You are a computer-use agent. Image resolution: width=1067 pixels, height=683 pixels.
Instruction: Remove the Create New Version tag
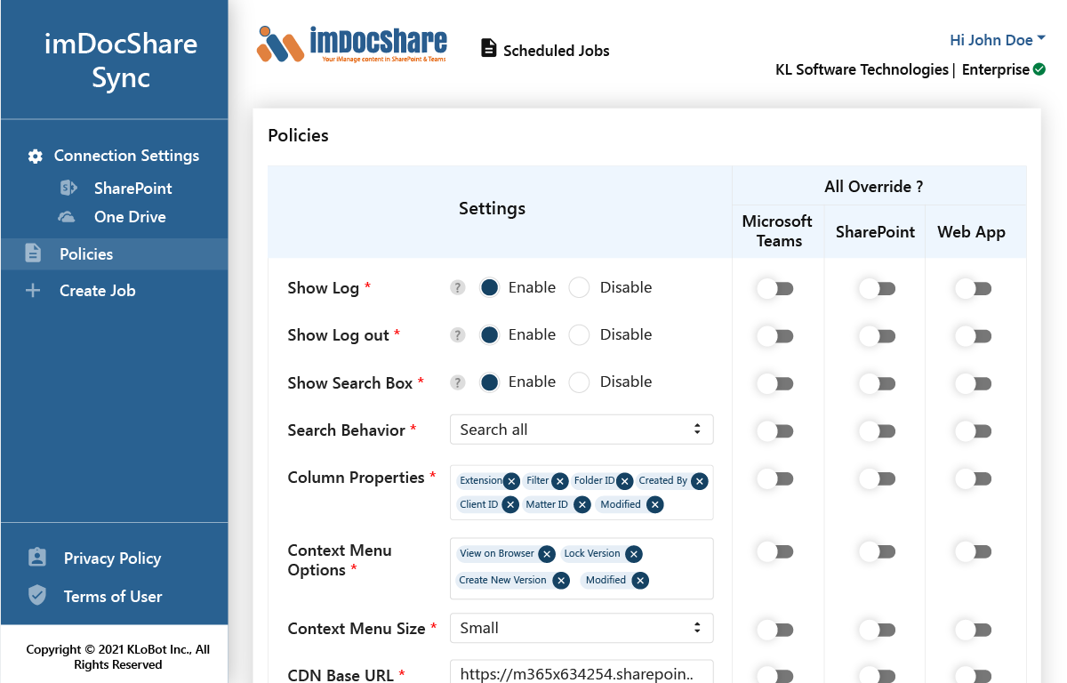click(561, 581)
